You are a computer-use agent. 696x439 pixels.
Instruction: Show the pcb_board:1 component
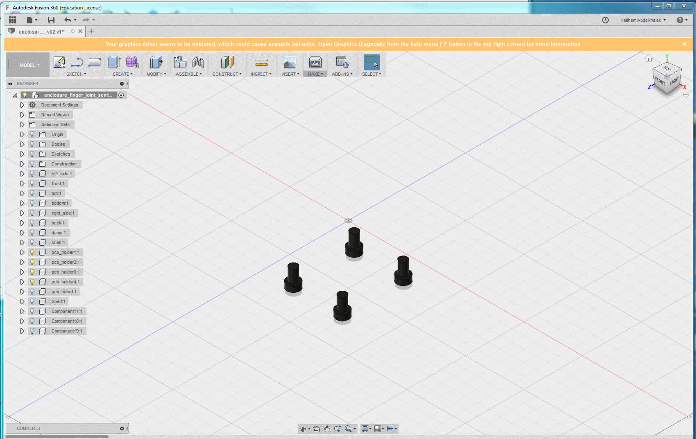click(32, 292)
